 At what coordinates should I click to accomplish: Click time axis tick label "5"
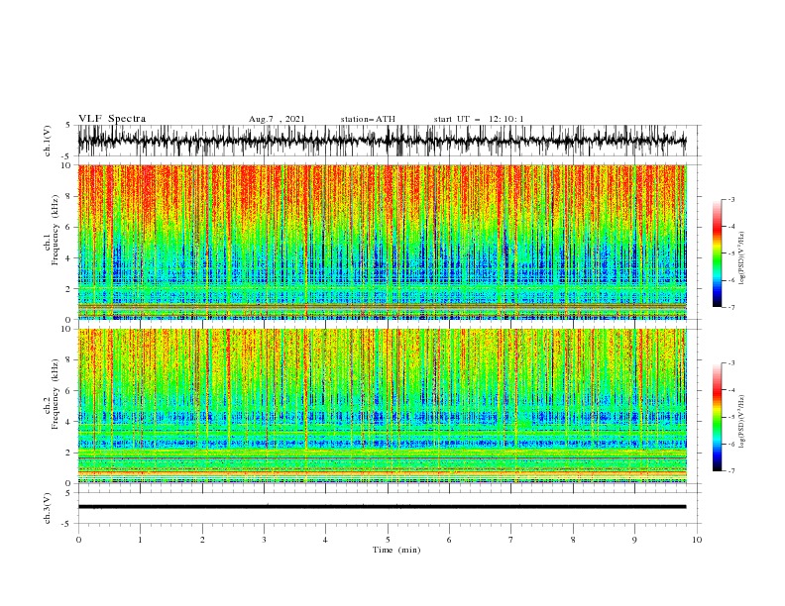point(388,540)
